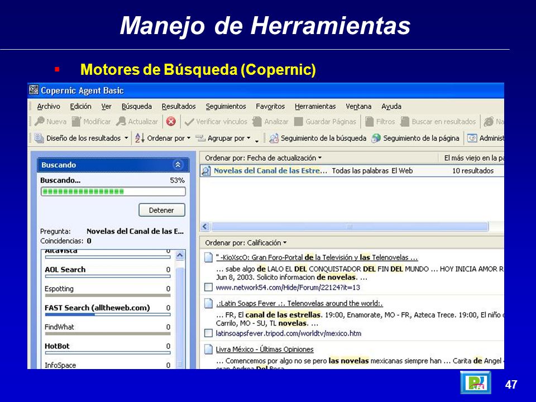Click the globe icon at toolbar right edge
This screenshot has height=402, width=536.
489,121
